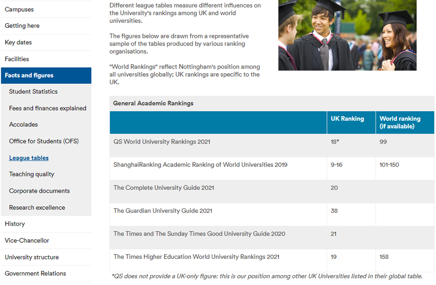Viewport: 436px width, 285px height.
Task: Open the Campuses sidebar link
Action: [x=19, y=9]
